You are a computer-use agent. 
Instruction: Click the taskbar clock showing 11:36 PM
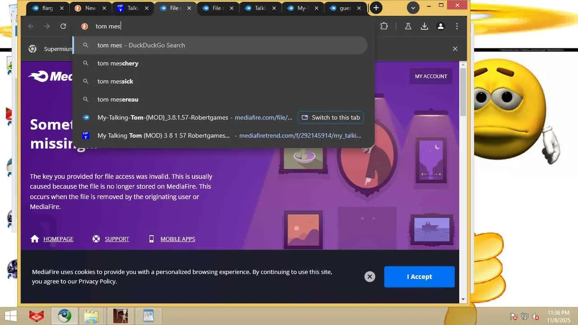point(559,316)
